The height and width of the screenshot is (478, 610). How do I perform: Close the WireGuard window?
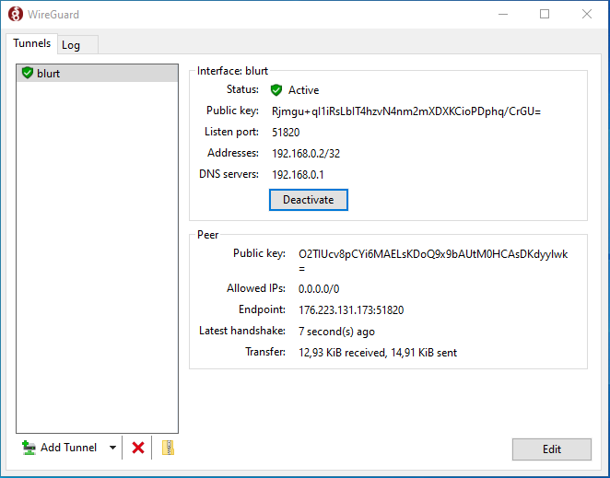pos(587,15)
